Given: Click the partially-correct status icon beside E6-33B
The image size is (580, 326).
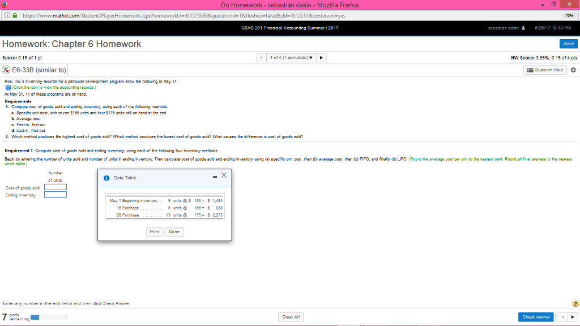Looking at the screenshot, I should coord(6,70).
